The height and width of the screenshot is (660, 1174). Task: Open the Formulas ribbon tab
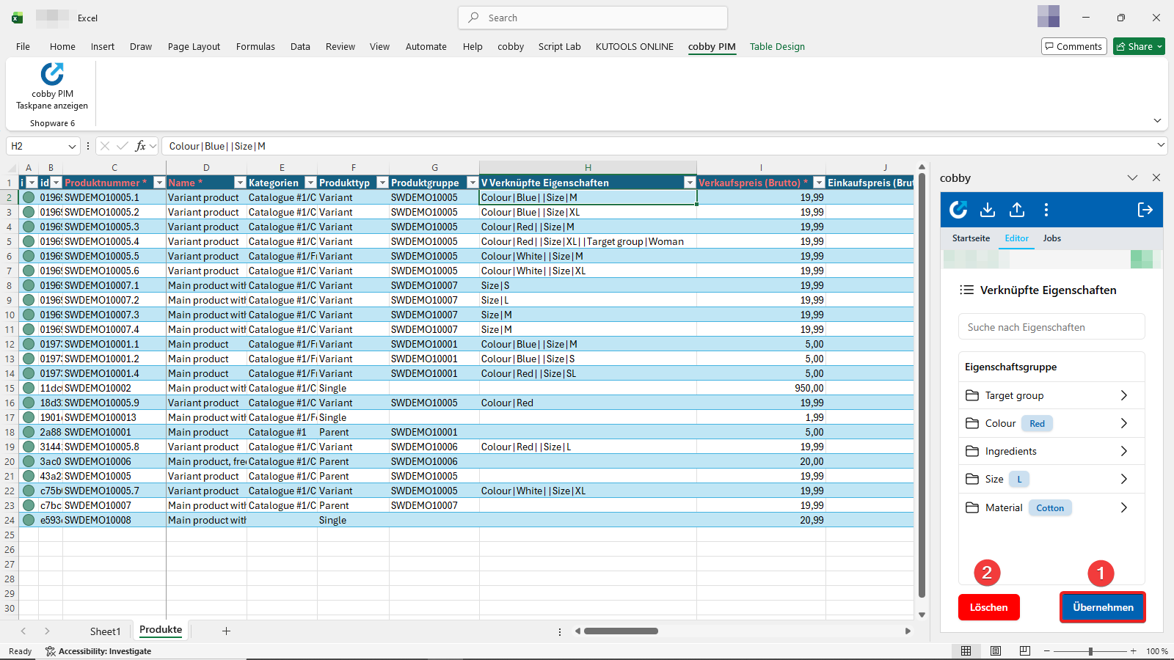coord(255,46)
